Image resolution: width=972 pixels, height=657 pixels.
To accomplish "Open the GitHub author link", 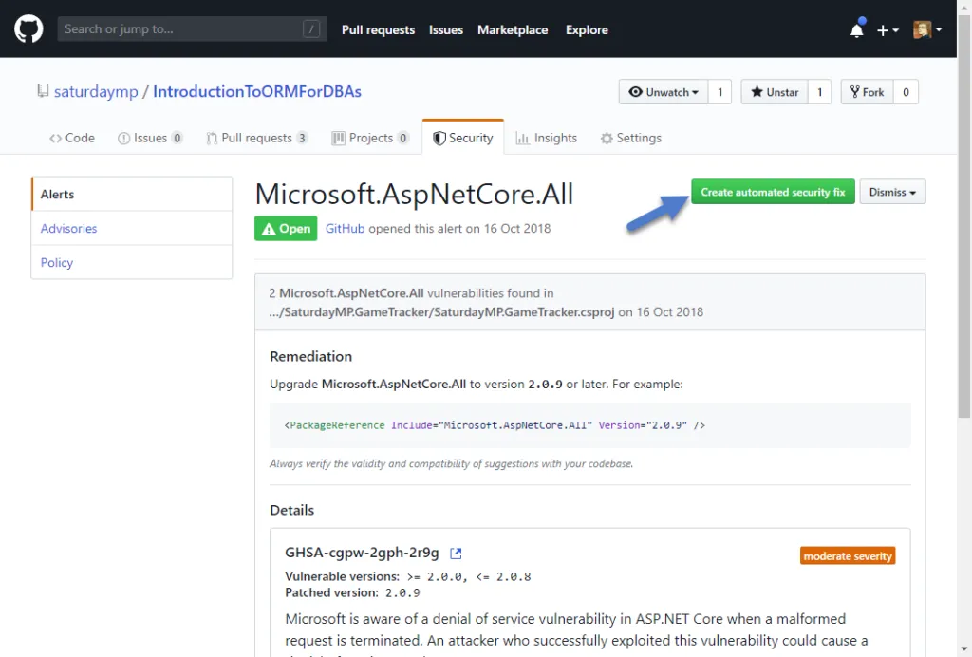I will (345, 228).
